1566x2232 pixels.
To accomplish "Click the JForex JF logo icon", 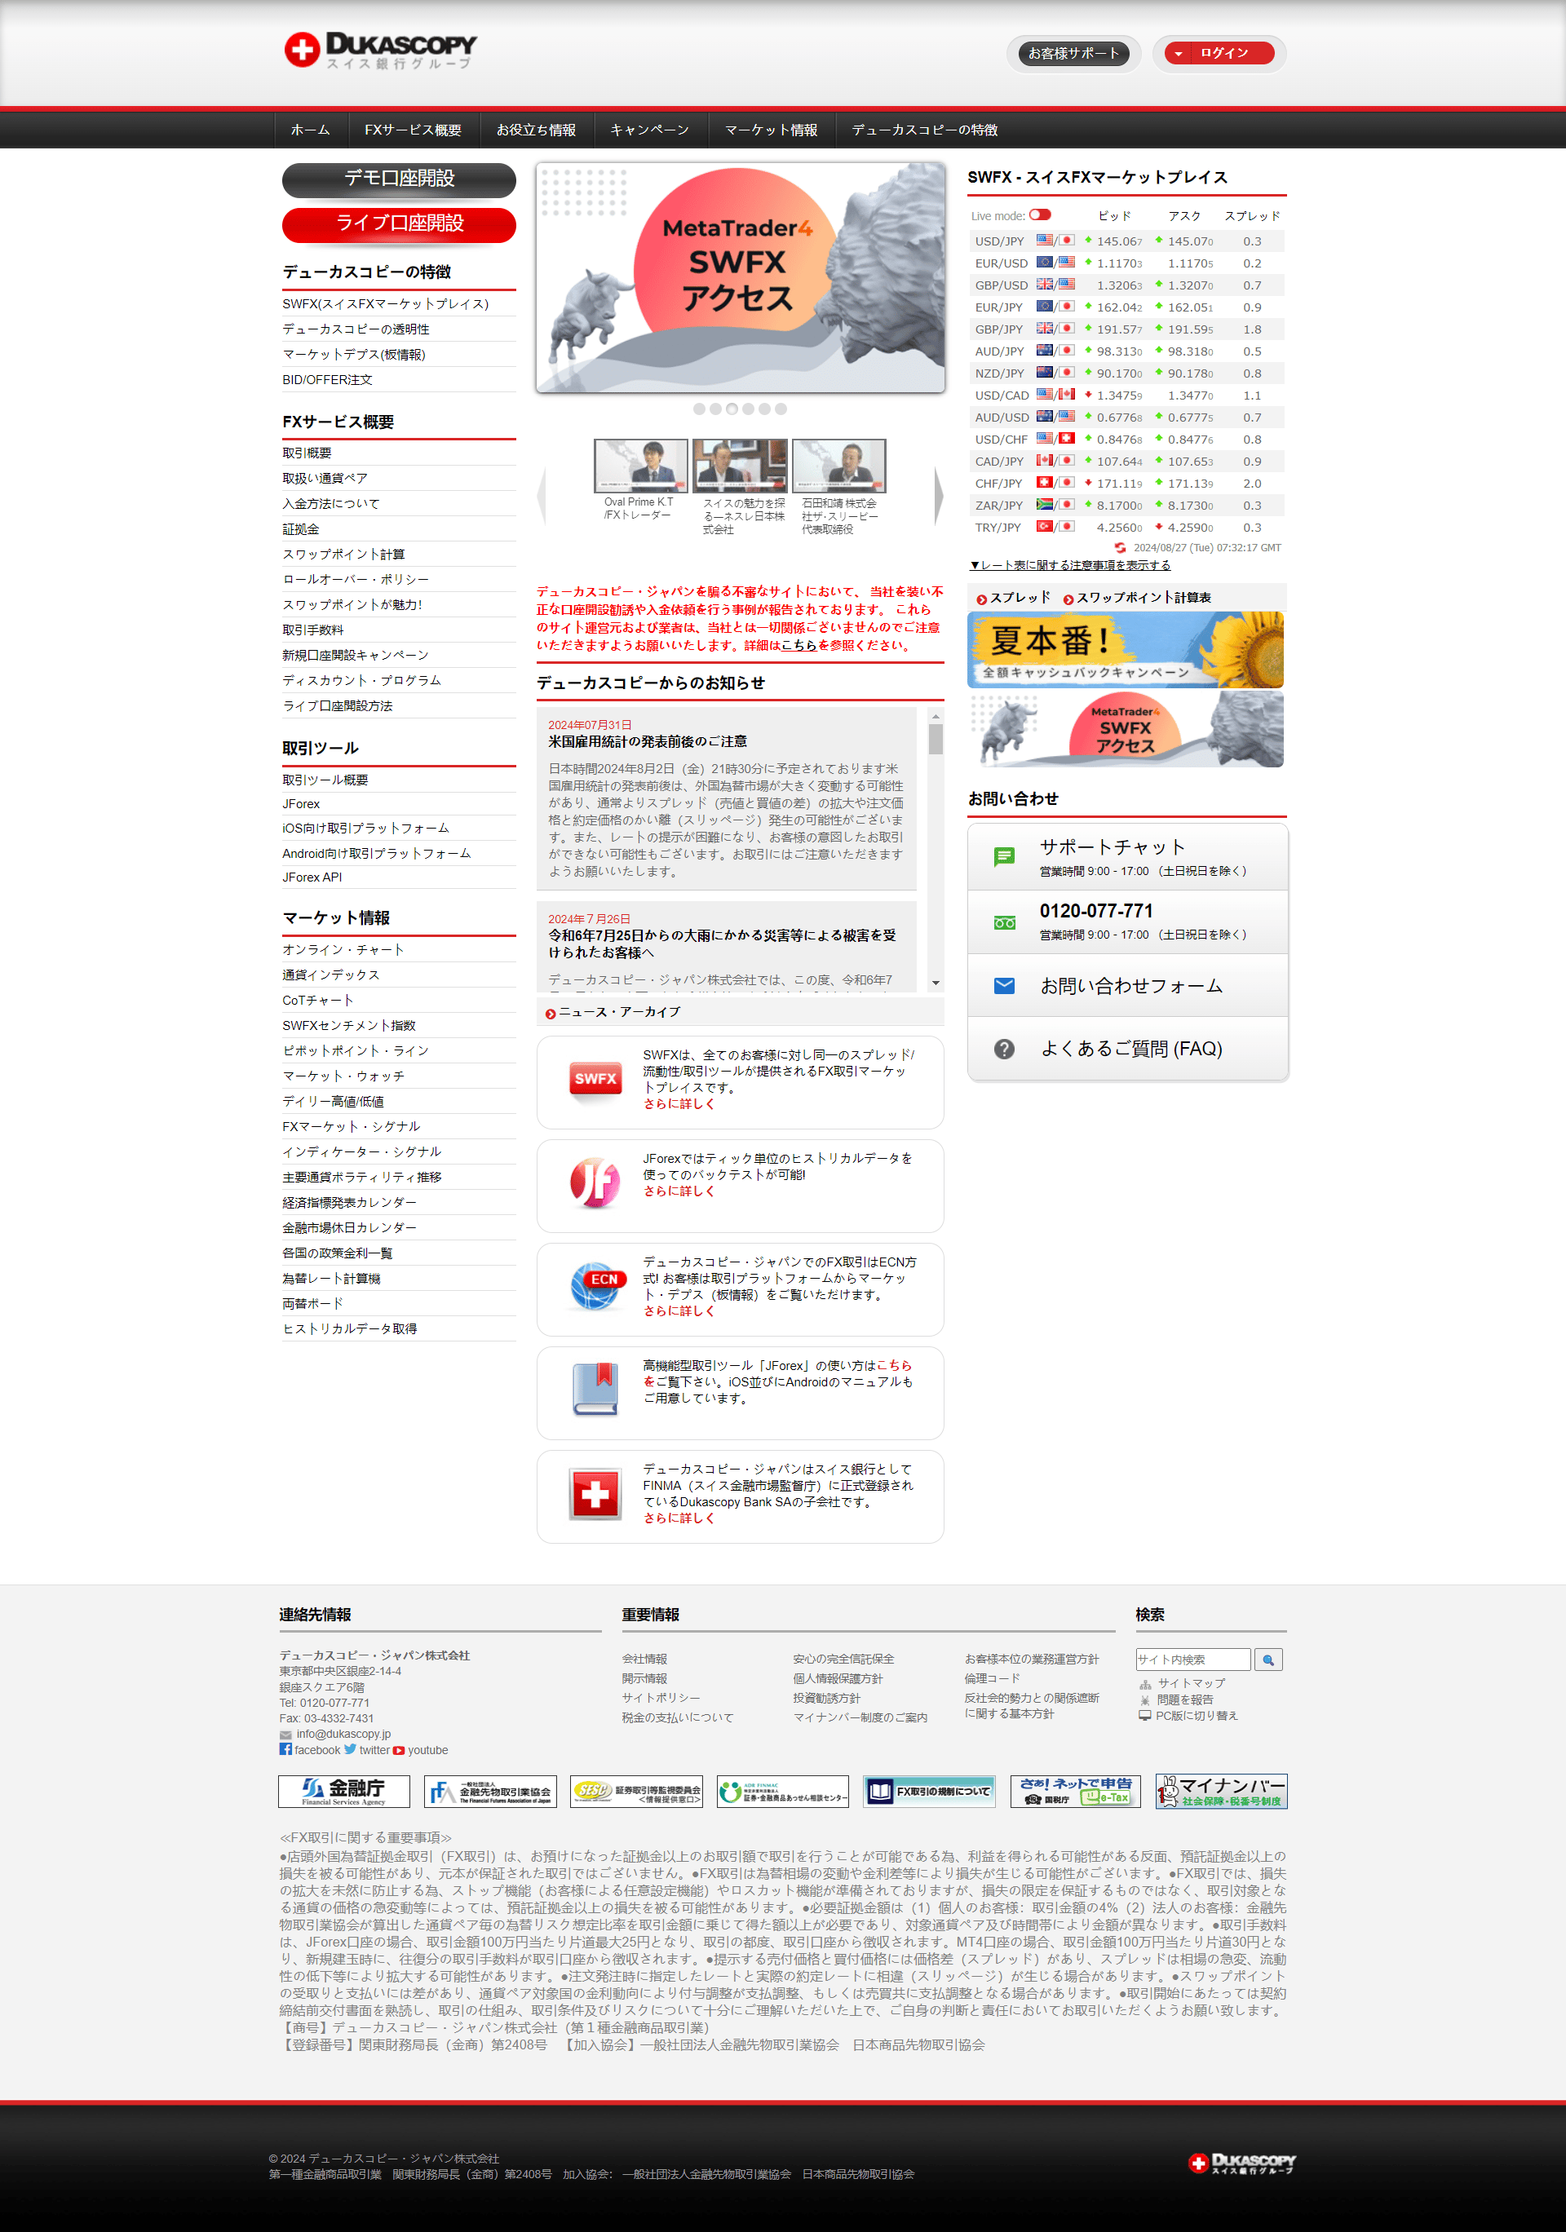I will tap(595, 1182).
